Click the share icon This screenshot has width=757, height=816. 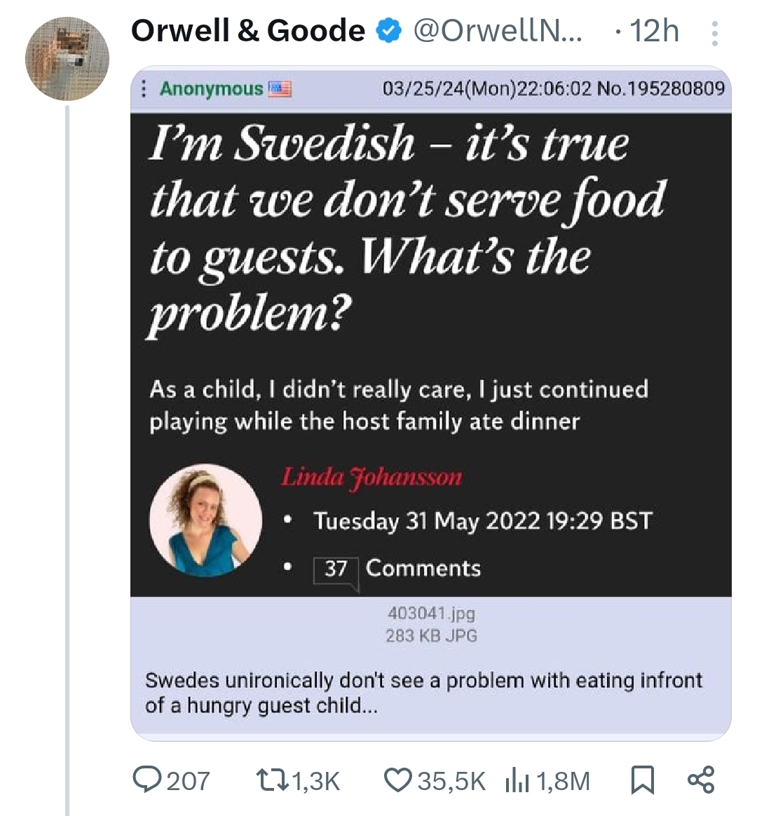coord(700,780)
